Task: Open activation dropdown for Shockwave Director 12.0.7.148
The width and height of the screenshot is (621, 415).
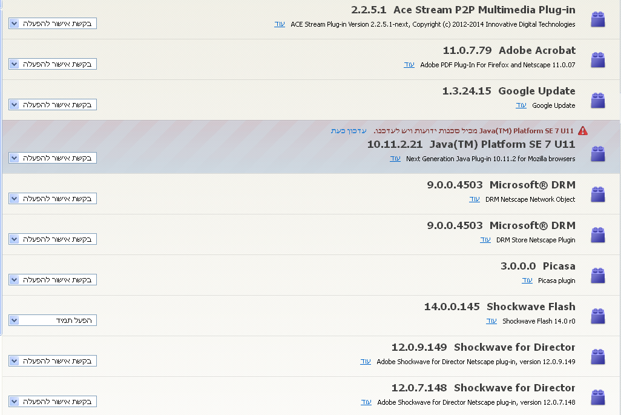Action: pyautogui.click(x=53, y=402)
